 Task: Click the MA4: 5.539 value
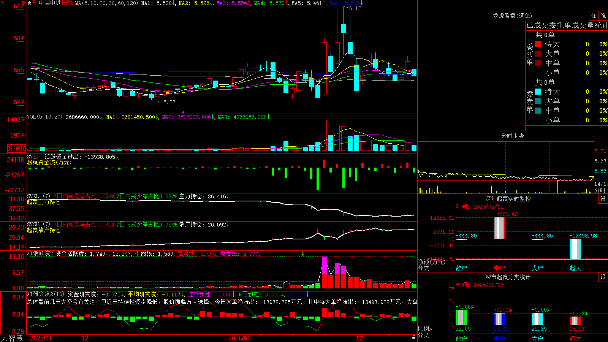[271, 3]
